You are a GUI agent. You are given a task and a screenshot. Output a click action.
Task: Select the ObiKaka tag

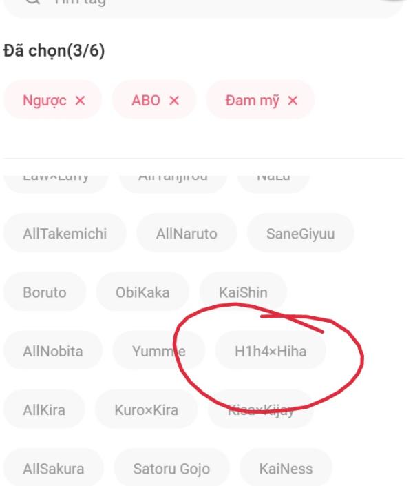tap(142, 292)
